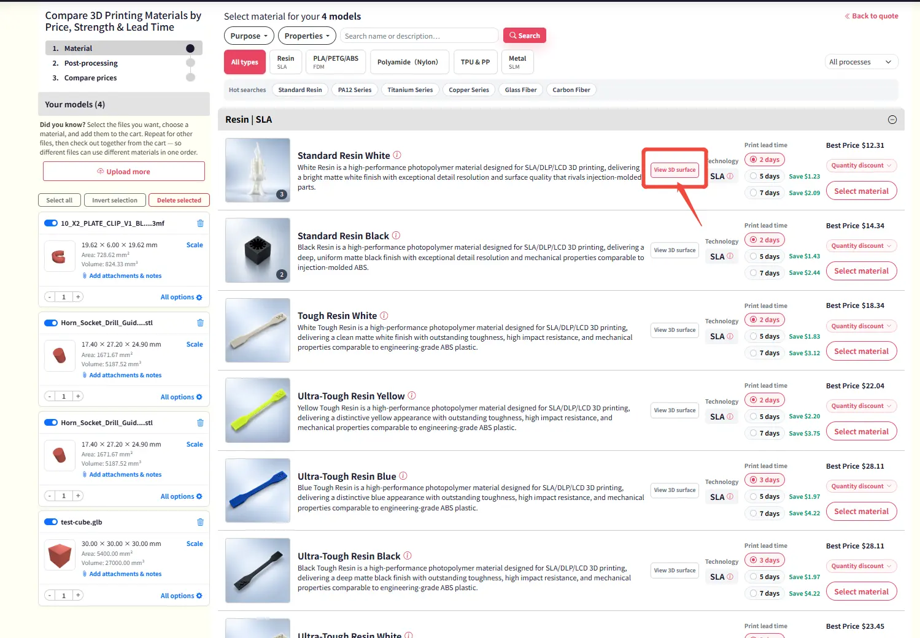This screenshot has height=638, width=920.
Task: Open the Metal SLM tab
Action: (517, 62)
